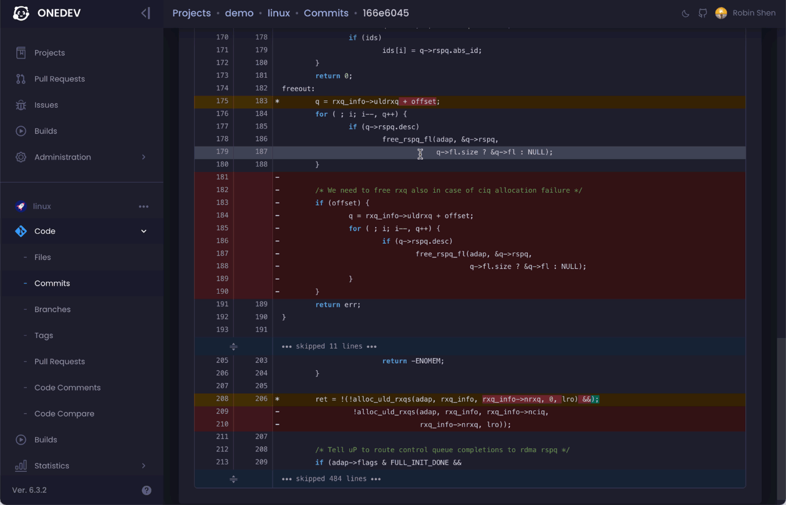Screen dimensions: 786x505
Task: Click the Pull Requests sidebar icon
Action: (x=21, y=79)
